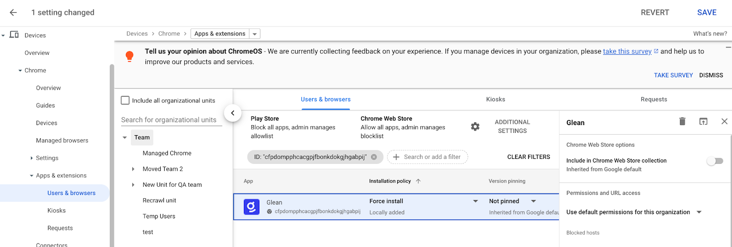Switch to the Requests tab
Screen dimensions: 732x247
point(654,99)
